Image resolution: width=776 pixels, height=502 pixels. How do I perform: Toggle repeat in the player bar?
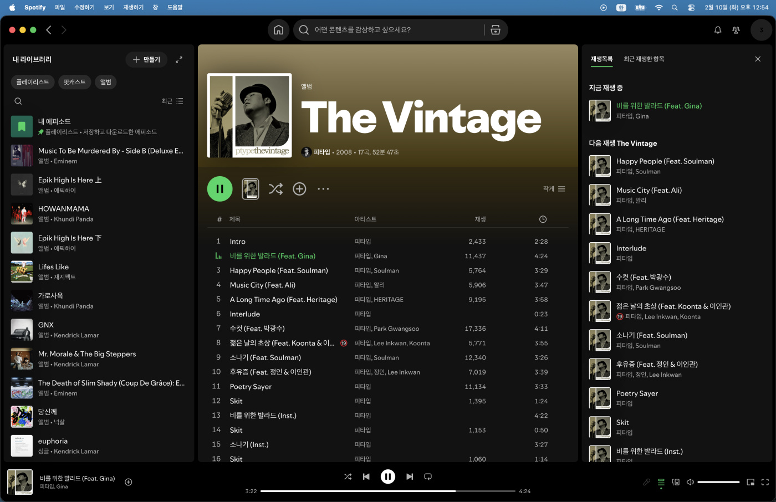tap(428, 477)
